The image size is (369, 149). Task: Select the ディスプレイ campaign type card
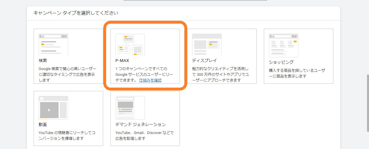click(x=222, y=56)
